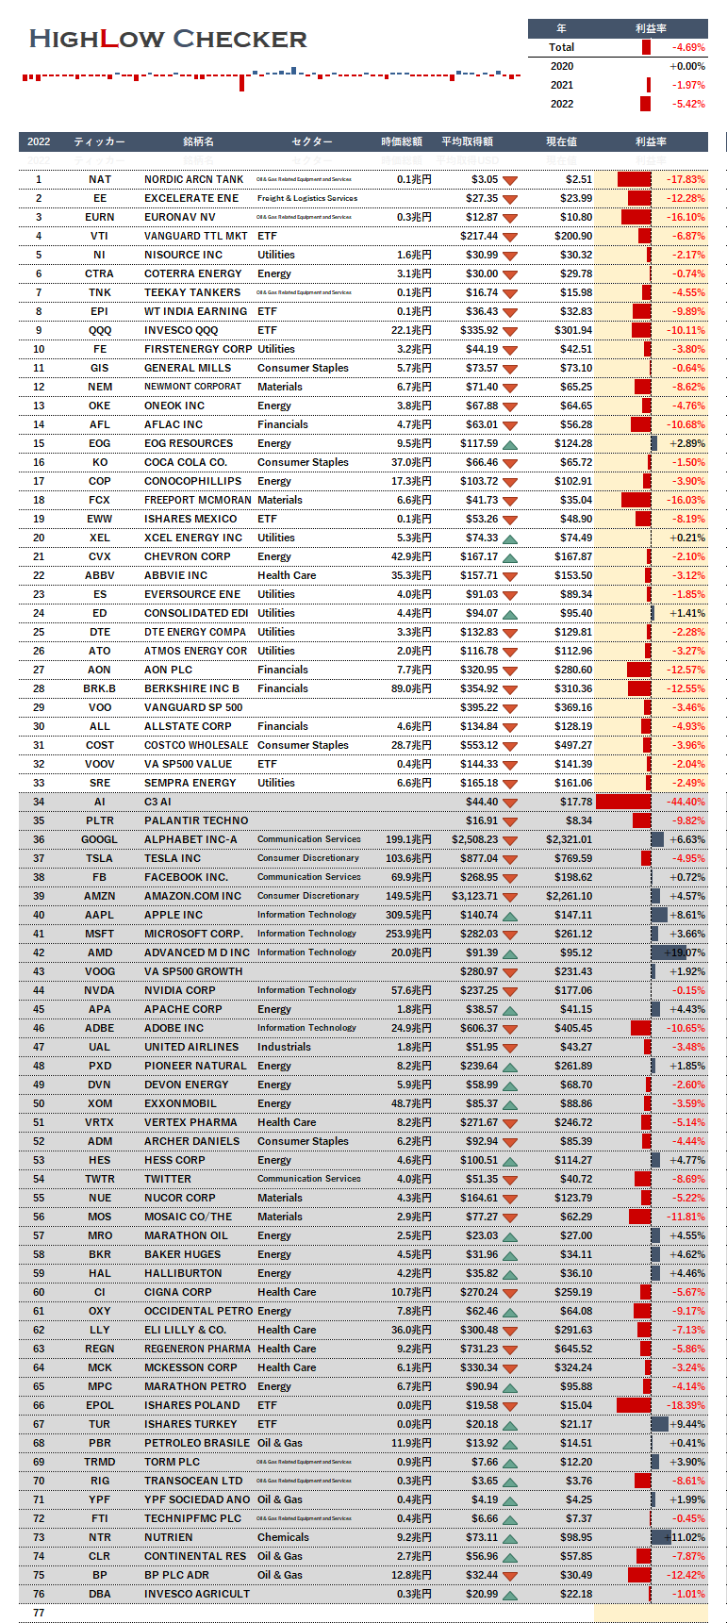Select the VANGUARD TTL MKT name cell
727x1623 pixels.
tap(196, 236)
